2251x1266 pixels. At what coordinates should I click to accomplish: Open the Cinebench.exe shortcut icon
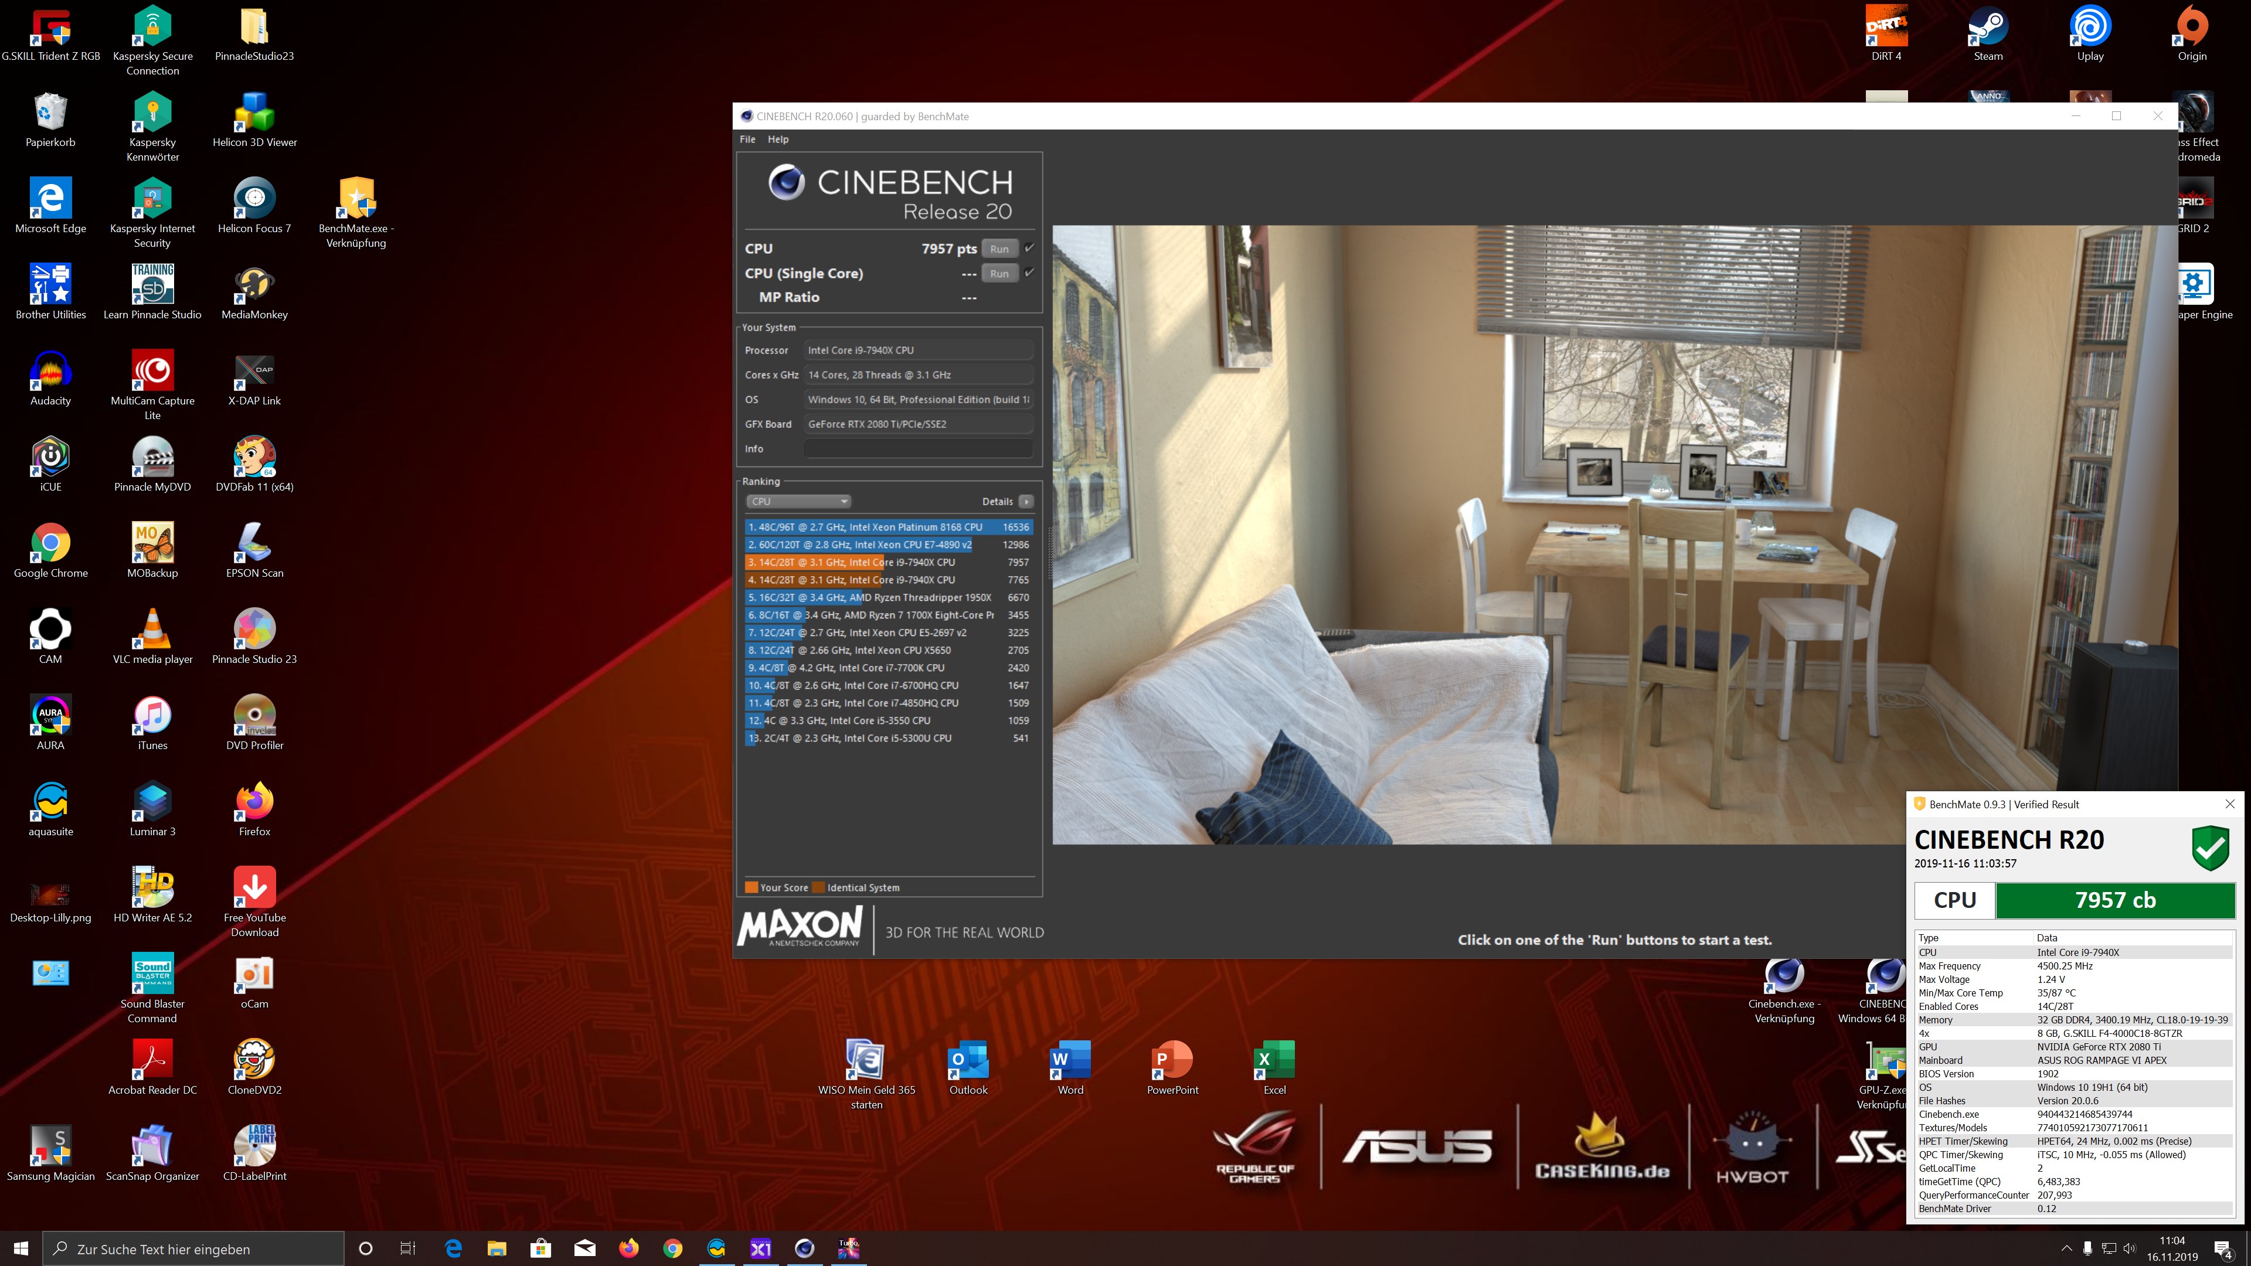pos(1784,992)
